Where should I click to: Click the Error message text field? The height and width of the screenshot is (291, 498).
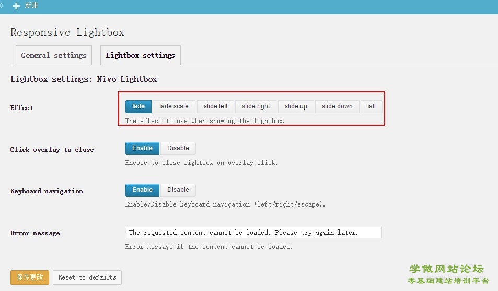(x=253, y=233)
